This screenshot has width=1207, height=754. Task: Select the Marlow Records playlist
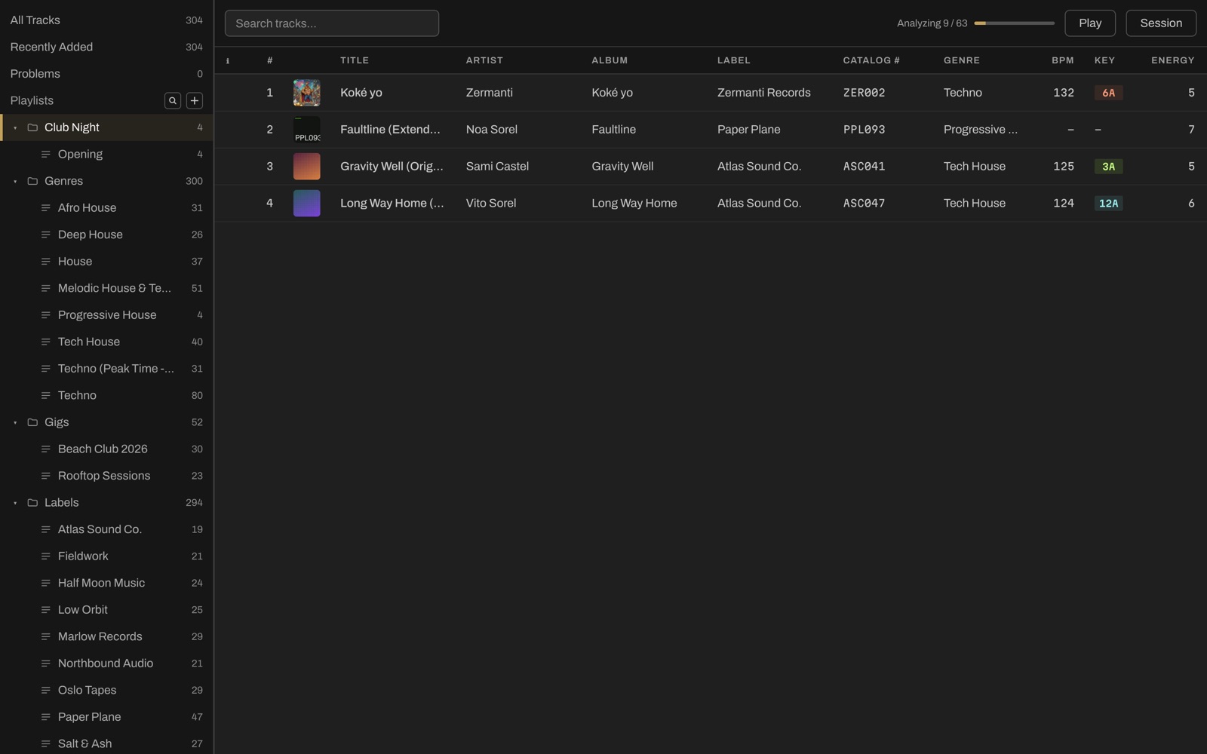click(x=106, y=637)
